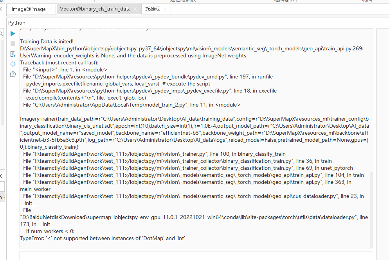Close the 起始页 tab
The width and height of the screenshot is (389, 260).
point(165,9)
